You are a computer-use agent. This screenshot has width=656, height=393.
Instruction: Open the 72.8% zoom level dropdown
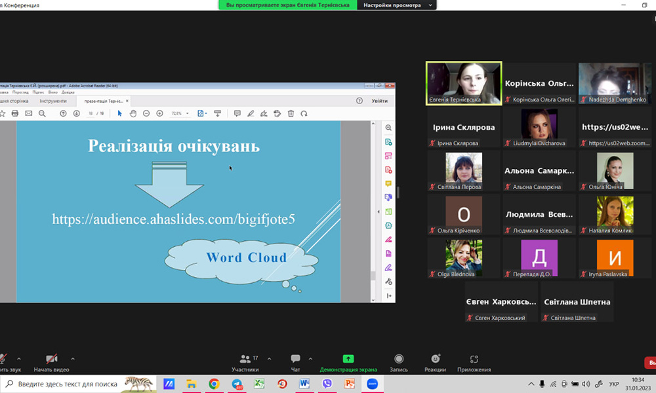point(180,113)
